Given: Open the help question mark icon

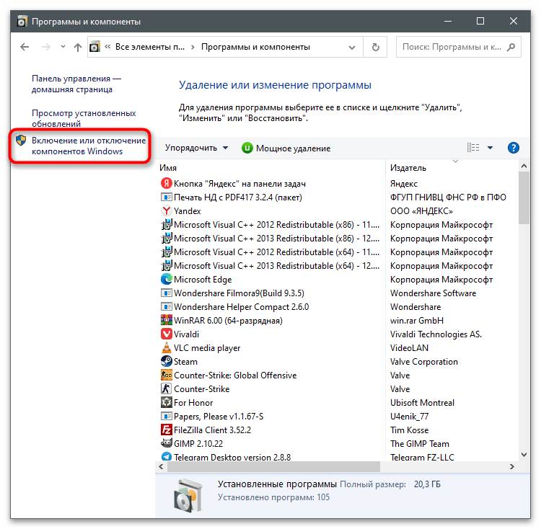Looking at the screenshot, I should click(x=514, y=148).
